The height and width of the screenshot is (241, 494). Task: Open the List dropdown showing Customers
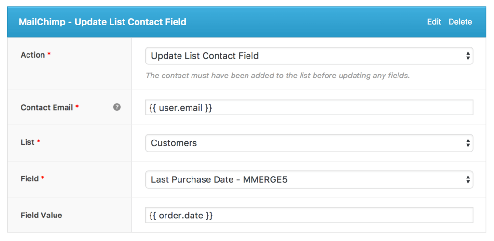point(309,143)
